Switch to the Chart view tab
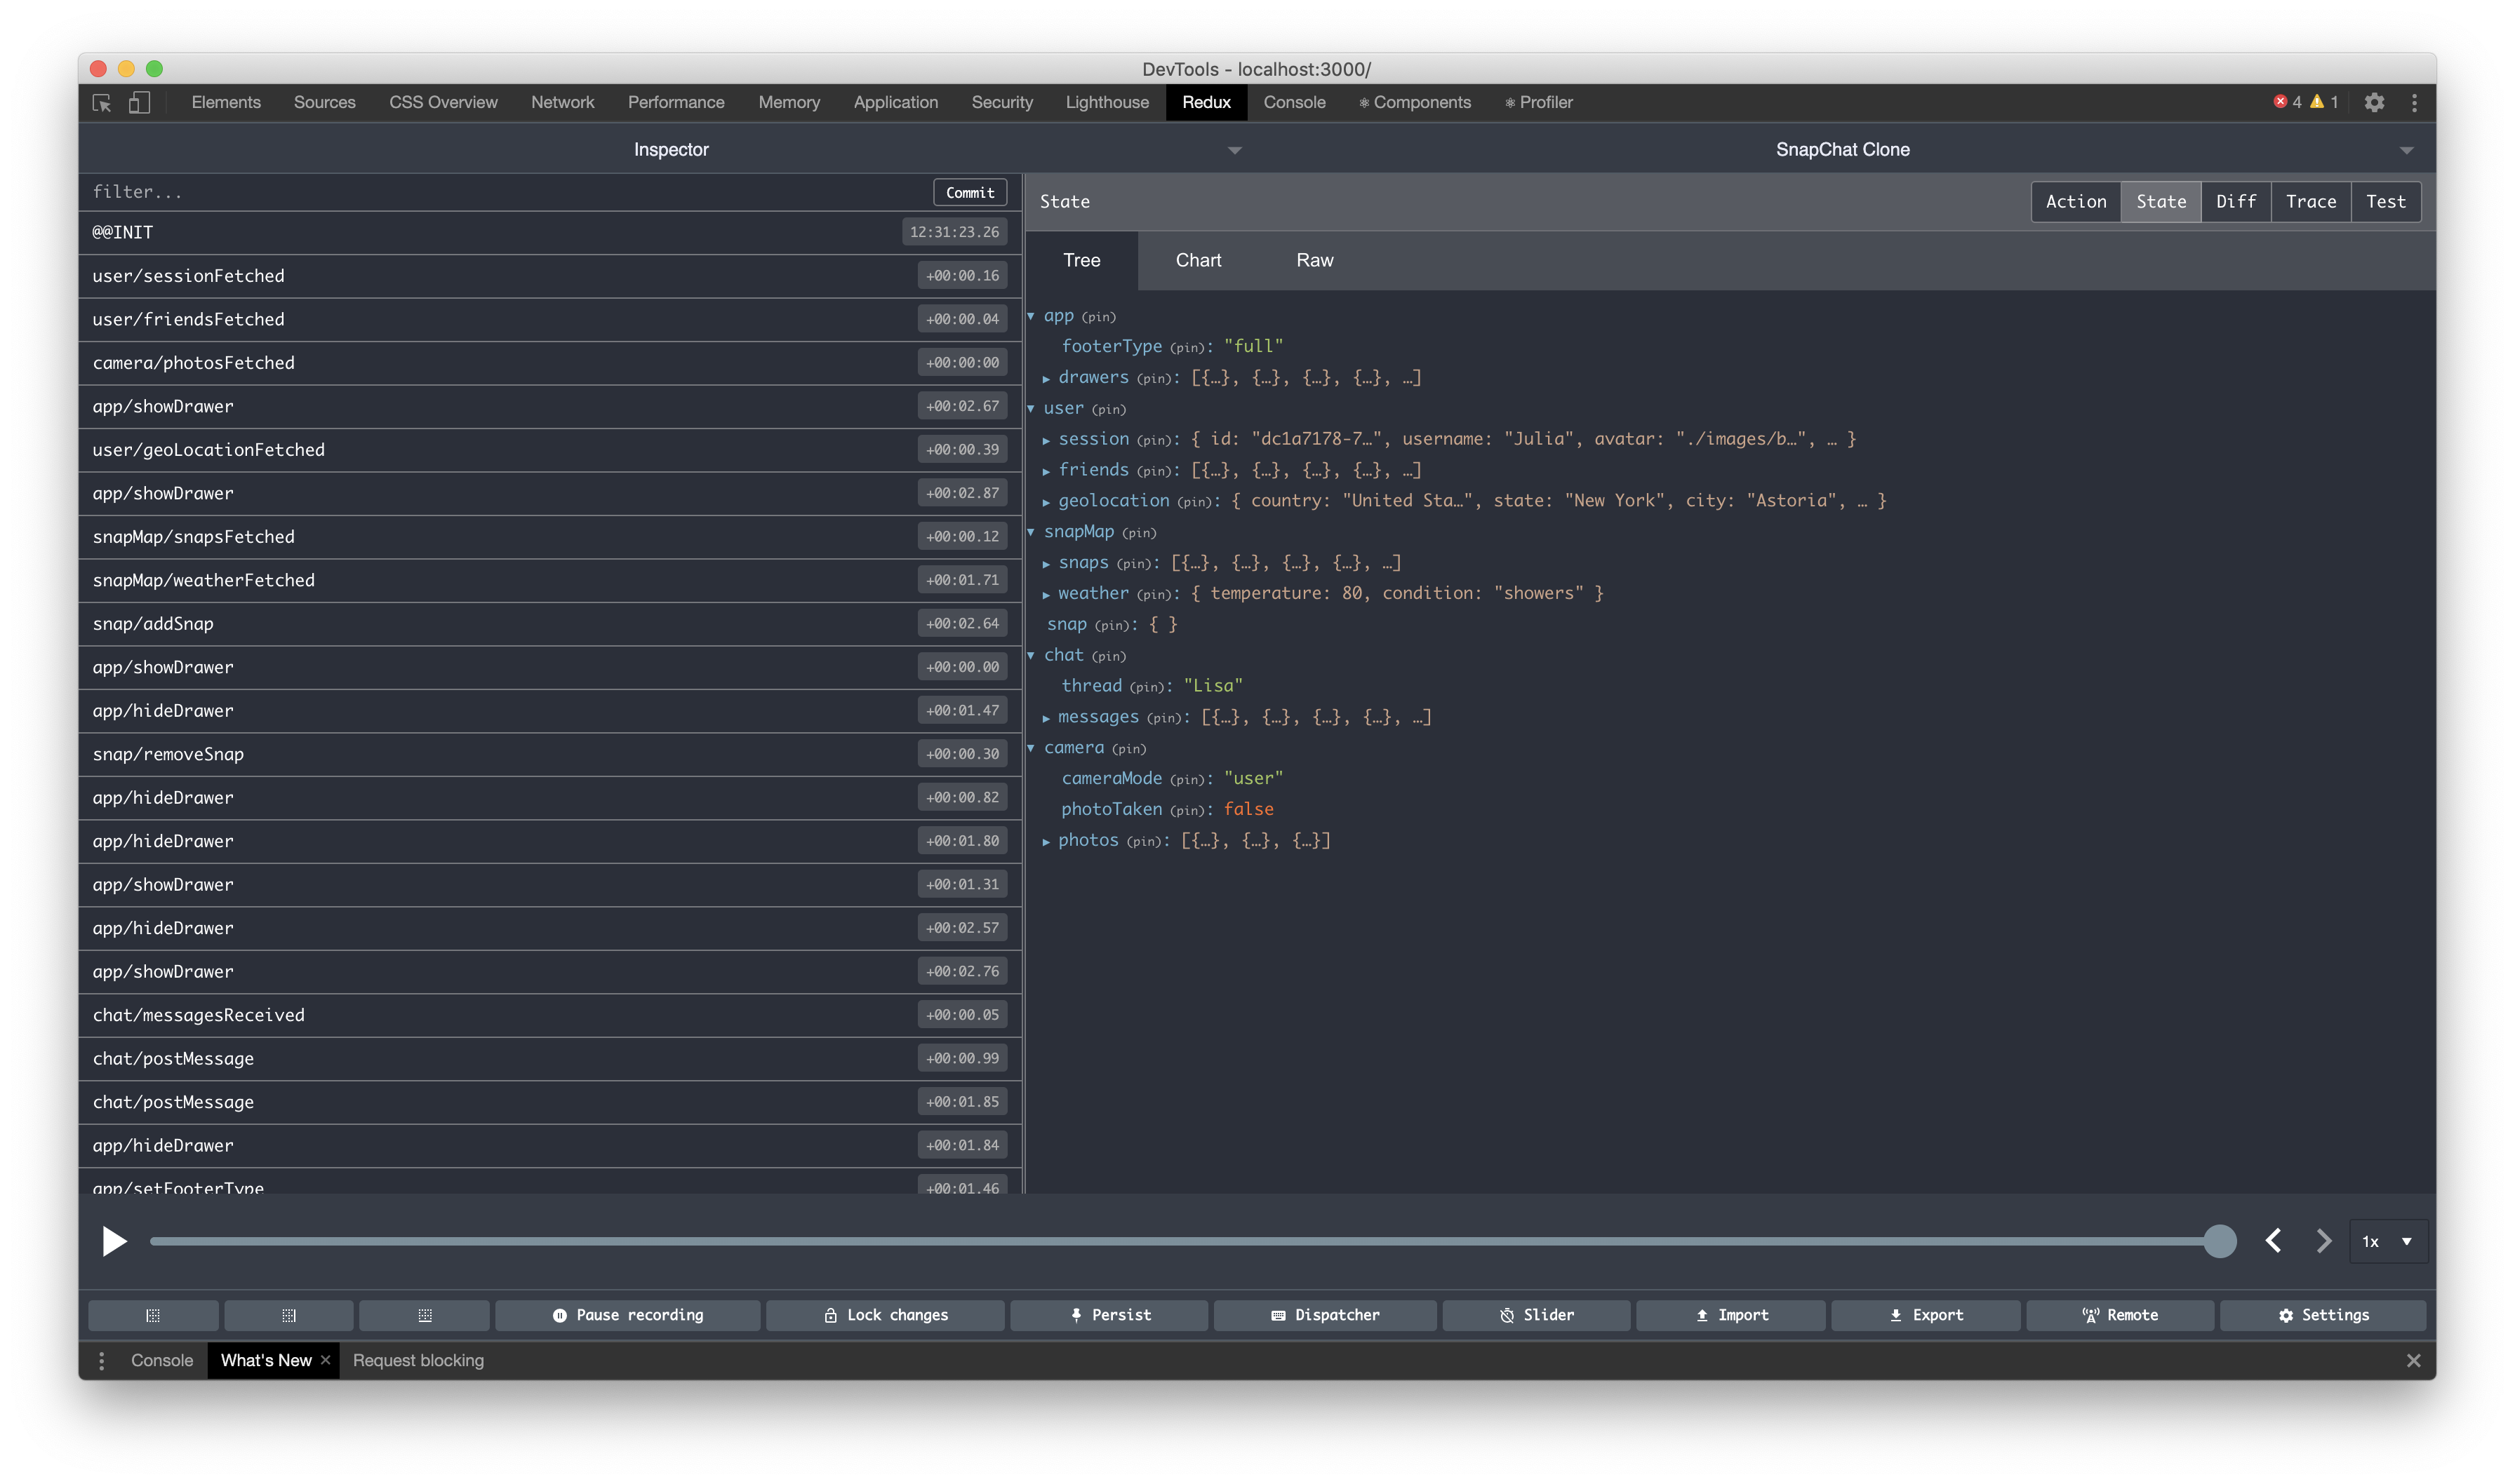 point(1197,260)
